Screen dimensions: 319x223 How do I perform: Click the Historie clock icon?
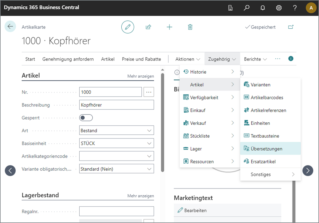point(186,71)
